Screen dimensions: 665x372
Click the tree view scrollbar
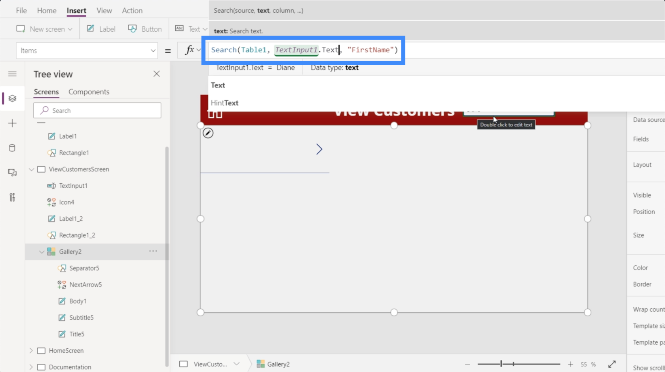(x=167, y=257)
